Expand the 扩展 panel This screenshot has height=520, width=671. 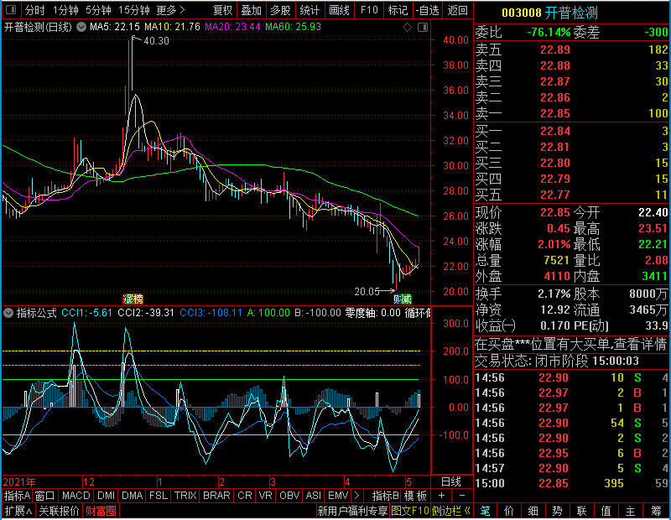[18, 511]
